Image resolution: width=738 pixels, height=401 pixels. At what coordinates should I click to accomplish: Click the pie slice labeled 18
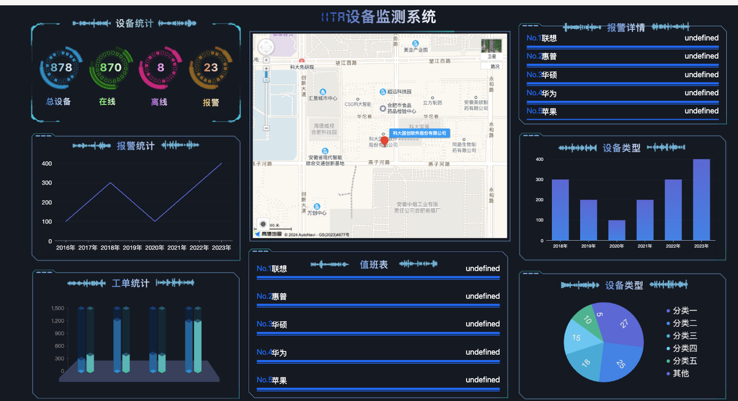click(585, 364)
